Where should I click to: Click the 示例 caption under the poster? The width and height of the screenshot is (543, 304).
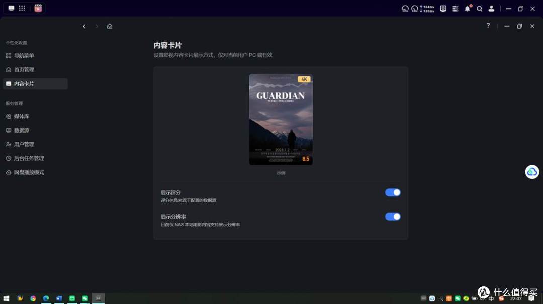[281, 173]
